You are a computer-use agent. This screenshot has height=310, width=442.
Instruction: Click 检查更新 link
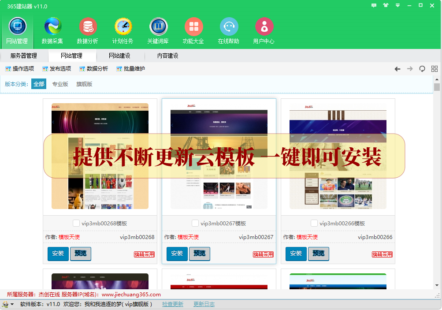point(173,304)
